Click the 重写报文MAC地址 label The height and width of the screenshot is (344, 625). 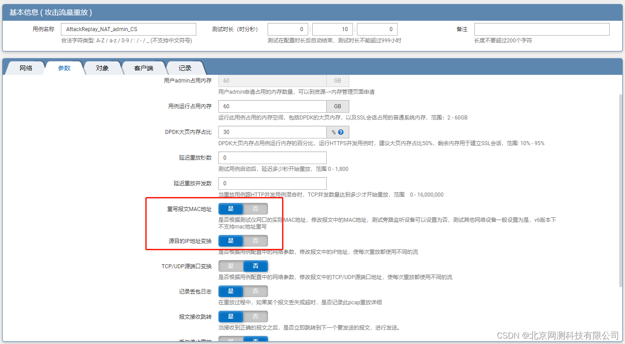point(189,209)
